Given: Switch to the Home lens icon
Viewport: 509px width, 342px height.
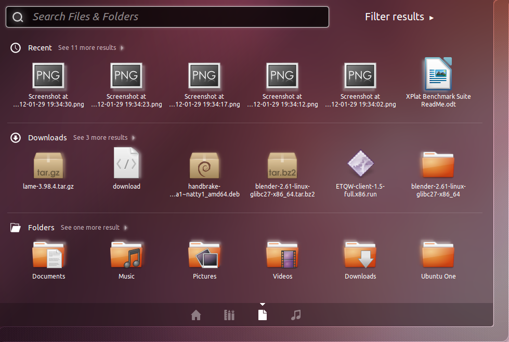Looking at the screenshot, I should point(196,314).
